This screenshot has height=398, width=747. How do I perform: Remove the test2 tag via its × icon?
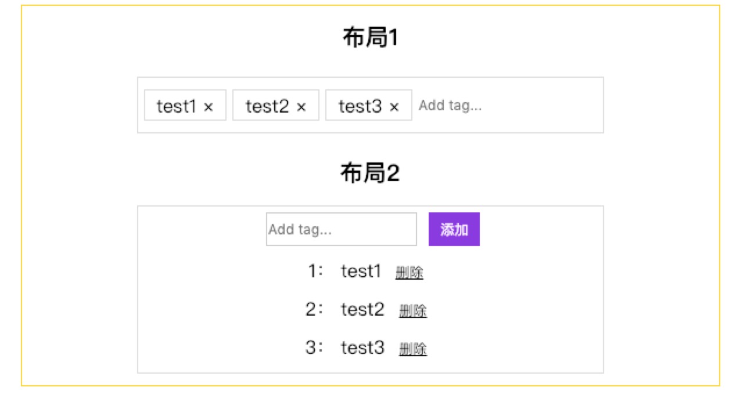click(x=301, y=107)
